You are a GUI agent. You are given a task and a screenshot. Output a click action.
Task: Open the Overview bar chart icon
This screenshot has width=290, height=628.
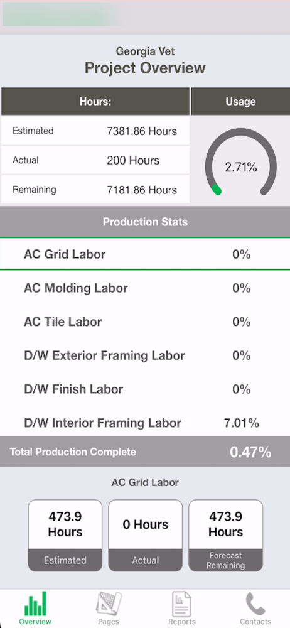point(36,603)
